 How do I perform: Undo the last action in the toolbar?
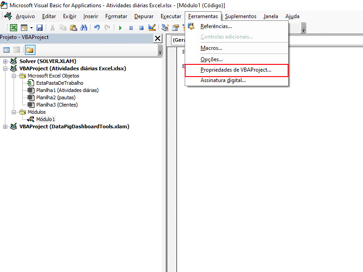(97, 28)
